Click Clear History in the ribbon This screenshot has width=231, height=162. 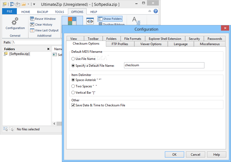[x=41, y=25]
